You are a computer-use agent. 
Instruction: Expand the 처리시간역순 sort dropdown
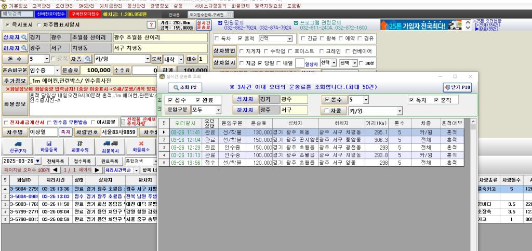pos(136,170)
